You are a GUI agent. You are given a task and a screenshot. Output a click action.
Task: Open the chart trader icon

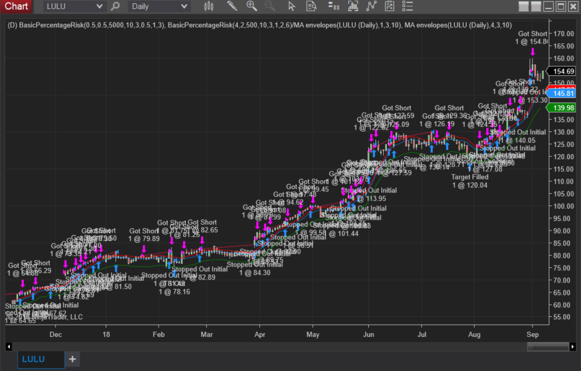tap(333, 6)
